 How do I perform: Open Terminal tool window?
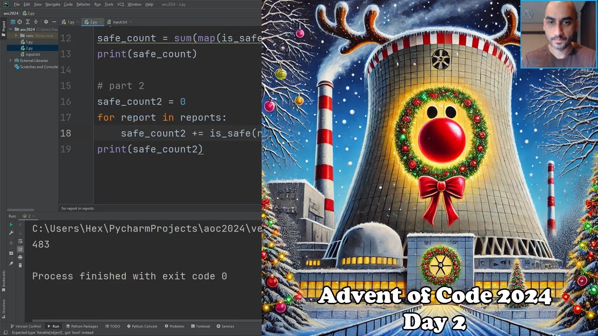click(200, 326)
